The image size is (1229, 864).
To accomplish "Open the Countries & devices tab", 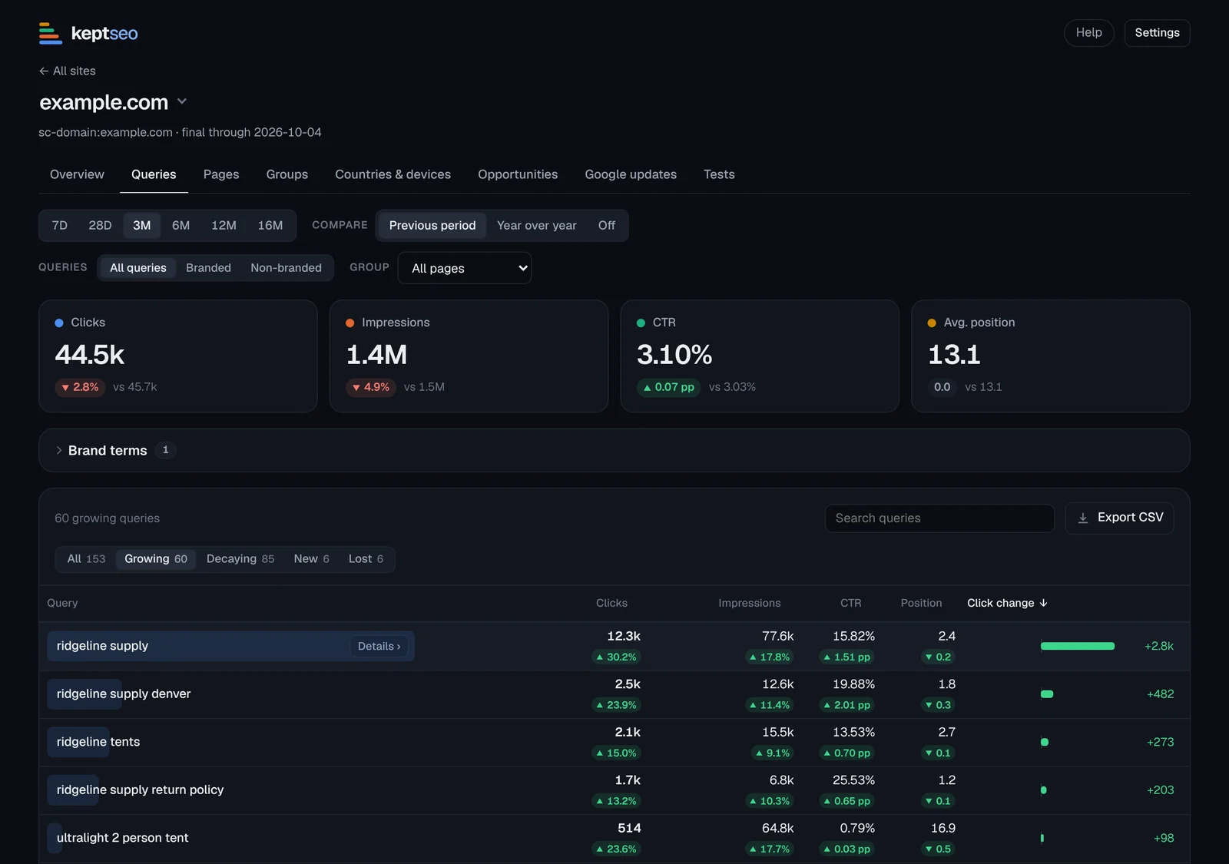I will point(393,174).
